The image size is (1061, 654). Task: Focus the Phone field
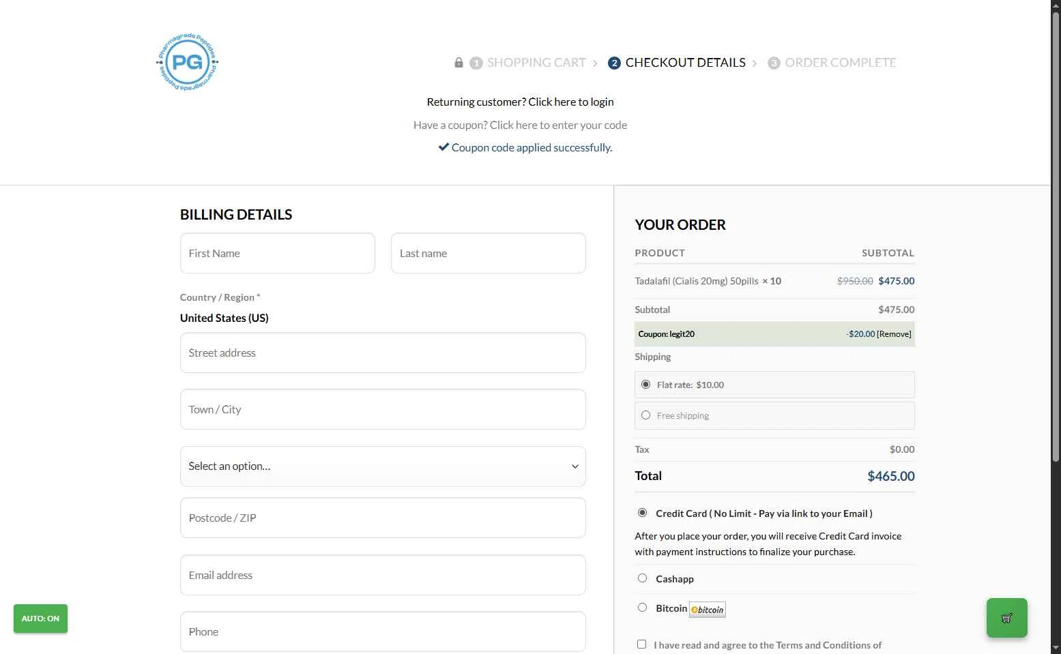383,631
